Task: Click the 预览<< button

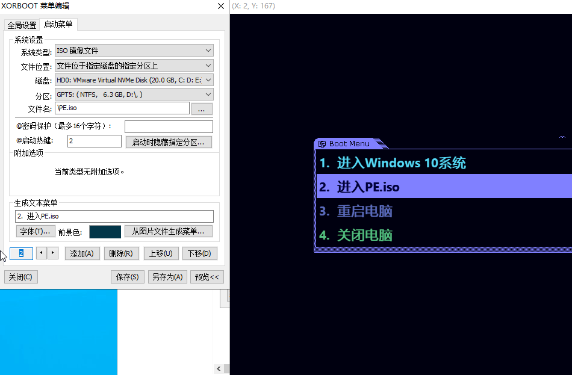Action: [x=207, y=277]
